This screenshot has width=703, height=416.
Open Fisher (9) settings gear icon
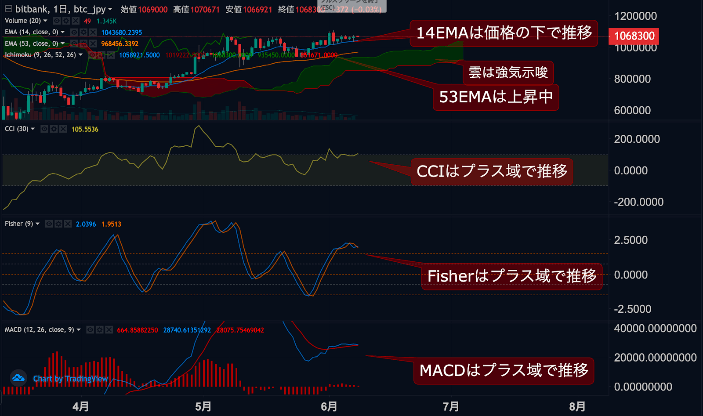click(x=58, y=224)
